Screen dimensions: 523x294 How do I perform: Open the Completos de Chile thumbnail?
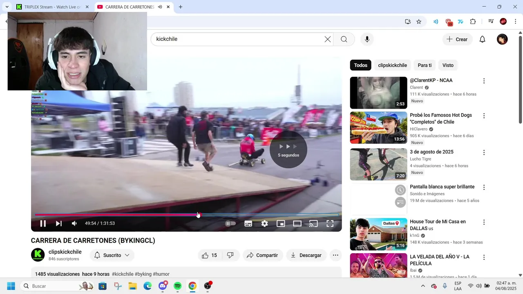pos(379,128)
